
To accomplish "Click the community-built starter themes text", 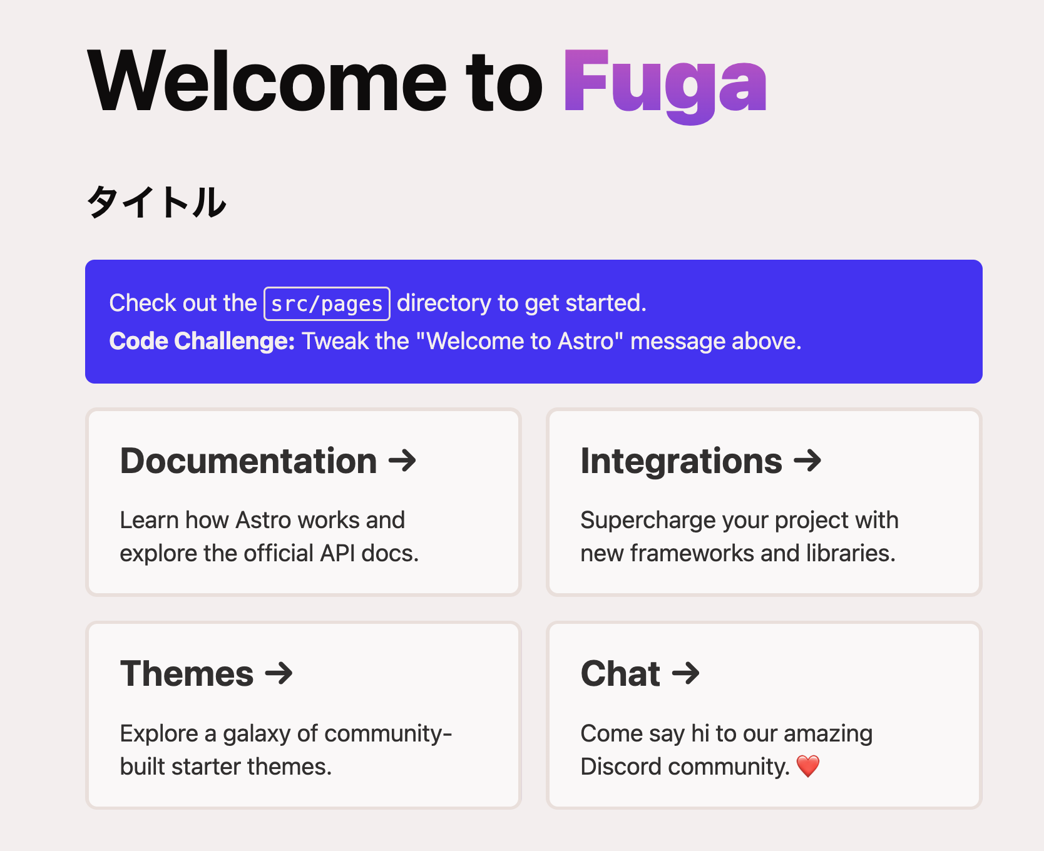I will click(286, 749).
